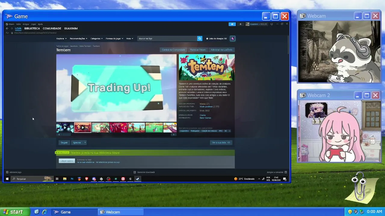Open the Steam menu

coord(11,24)
